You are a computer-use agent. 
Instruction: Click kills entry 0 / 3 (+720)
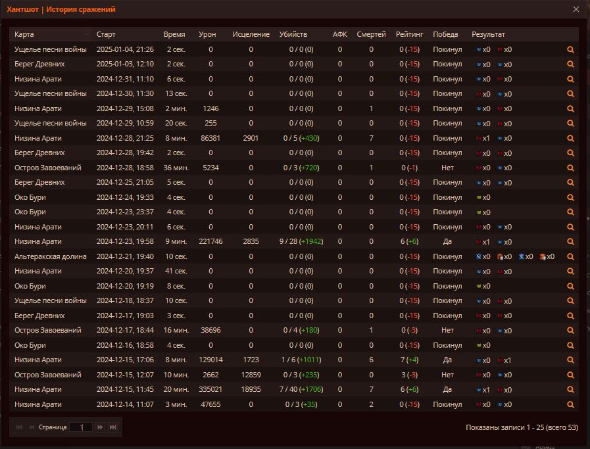pyautogui.click(x=301, y=168)
